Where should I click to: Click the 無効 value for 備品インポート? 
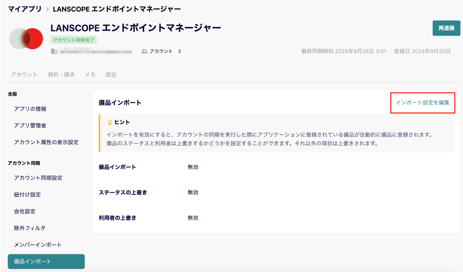click(x=193, y=167)
